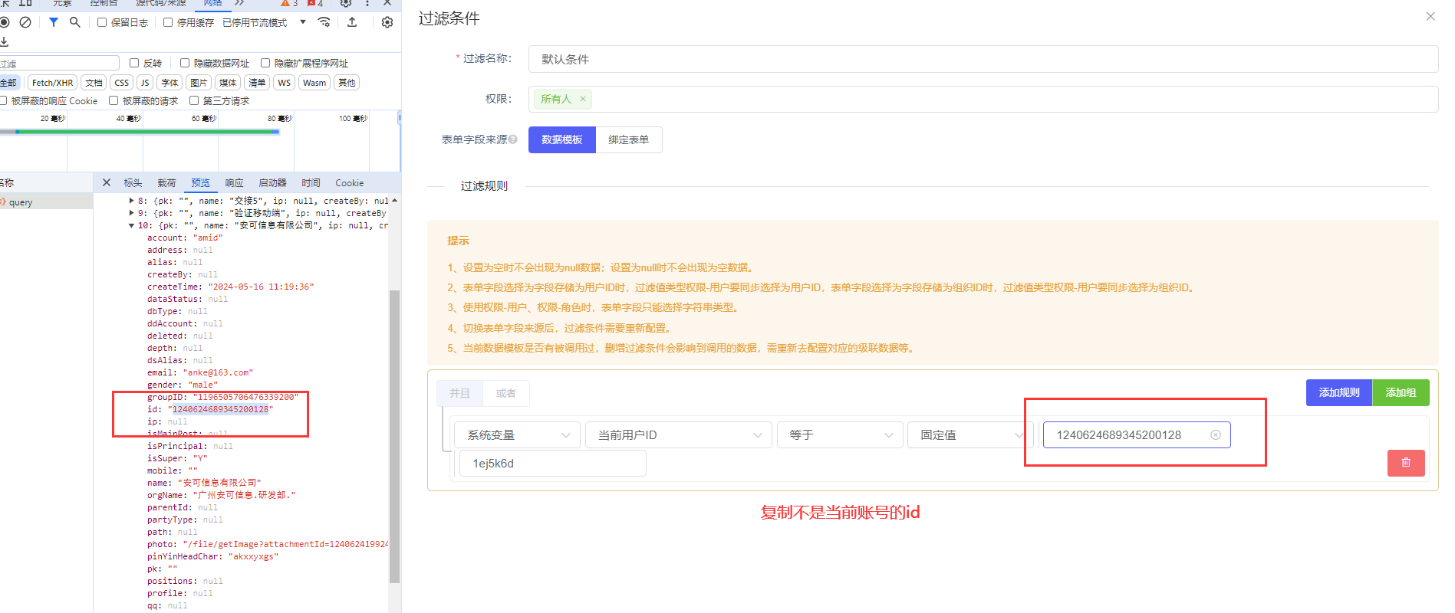Click the import HAR upload icon

point(352,22)
